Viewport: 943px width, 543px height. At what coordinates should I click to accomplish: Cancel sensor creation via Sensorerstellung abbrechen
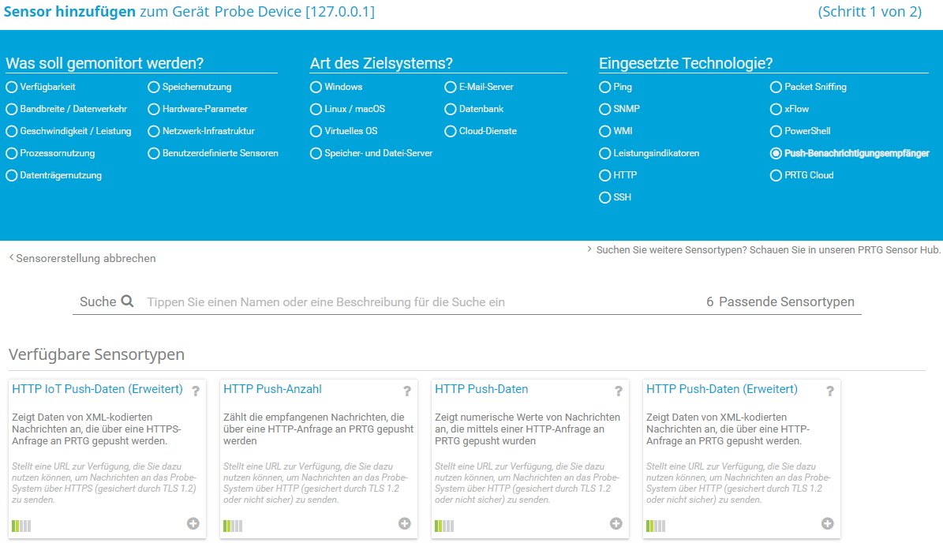(x=85, y=258)
